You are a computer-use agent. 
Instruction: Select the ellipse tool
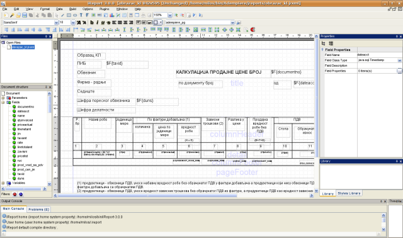[75, 15]
